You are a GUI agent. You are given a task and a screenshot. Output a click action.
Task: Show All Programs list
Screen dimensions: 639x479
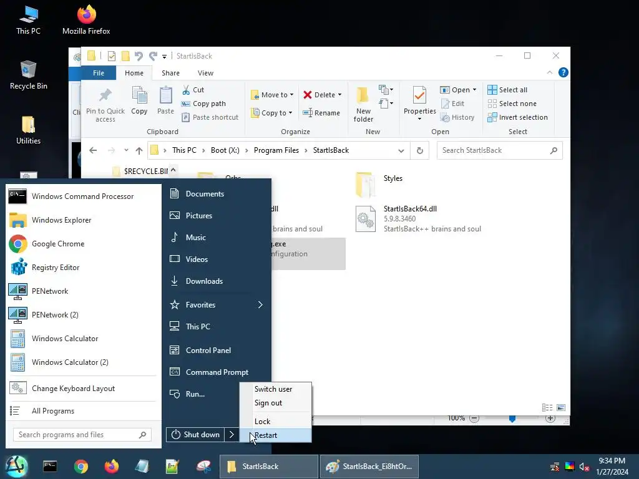[84, 411]
